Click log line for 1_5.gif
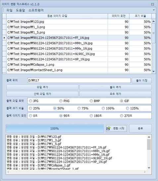The image size is (158, 181). point(34,144)
